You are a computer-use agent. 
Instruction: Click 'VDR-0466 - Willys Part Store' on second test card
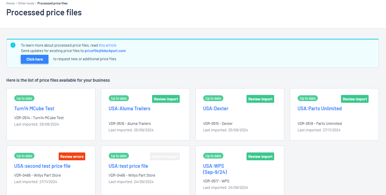pyautogui.click(x=38, y=175)
